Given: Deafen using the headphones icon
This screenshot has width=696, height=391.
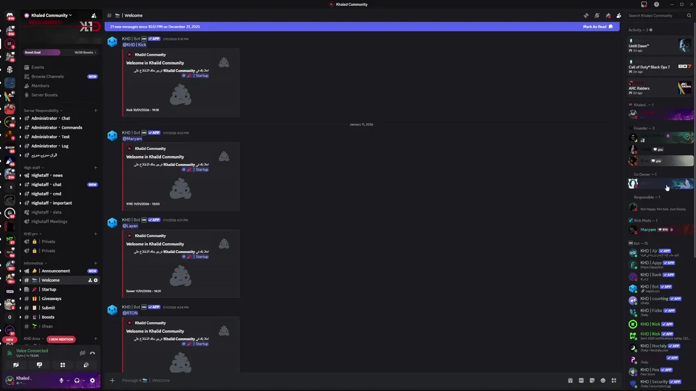Looking at the screenshot, I should point(77,381).
